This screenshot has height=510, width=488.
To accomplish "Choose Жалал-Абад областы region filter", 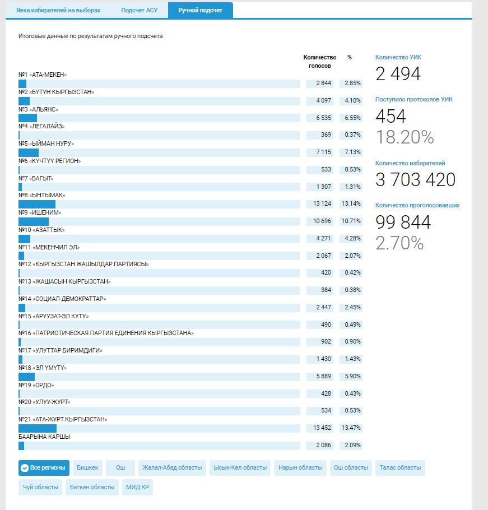I will coord(172,468).
